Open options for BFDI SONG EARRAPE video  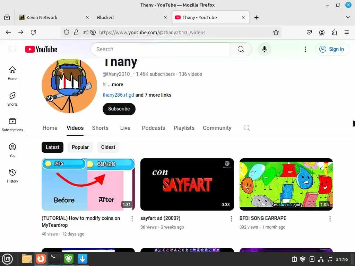pos(330,219)
